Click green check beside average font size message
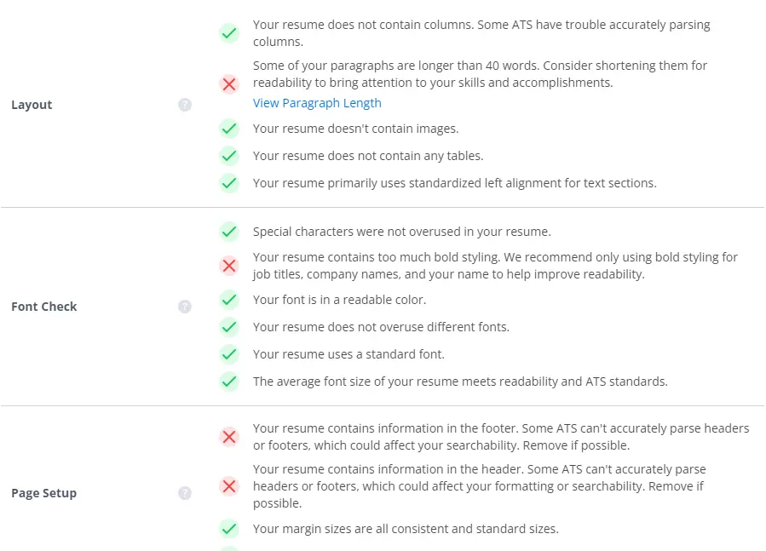 [x=229, y=382]
